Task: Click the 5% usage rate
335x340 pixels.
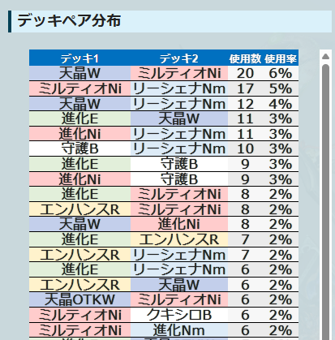Action: 281,88
